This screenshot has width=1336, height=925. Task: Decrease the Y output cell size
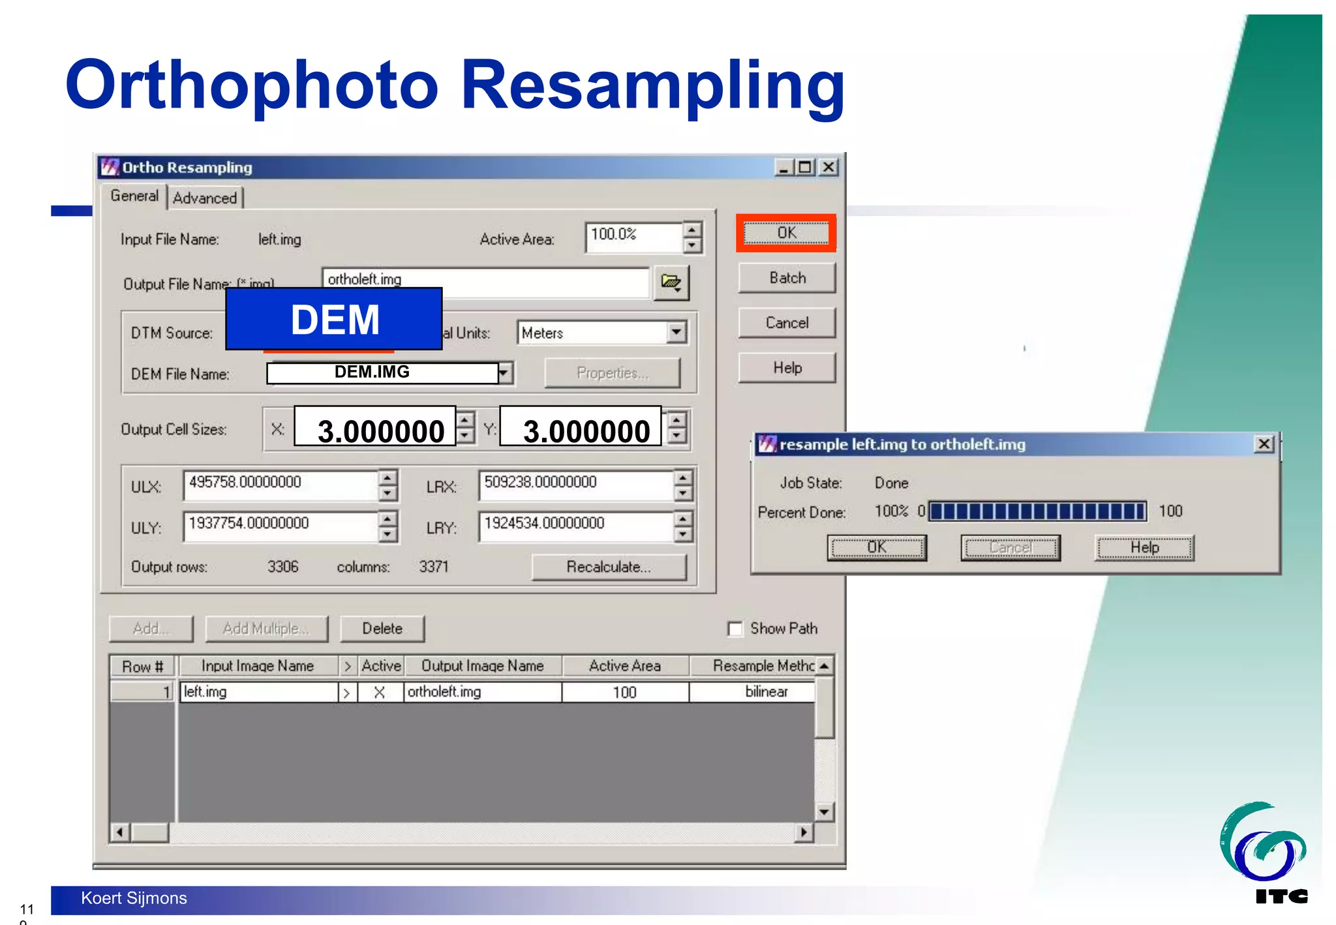pyautogui.click(x=678, y=436)
